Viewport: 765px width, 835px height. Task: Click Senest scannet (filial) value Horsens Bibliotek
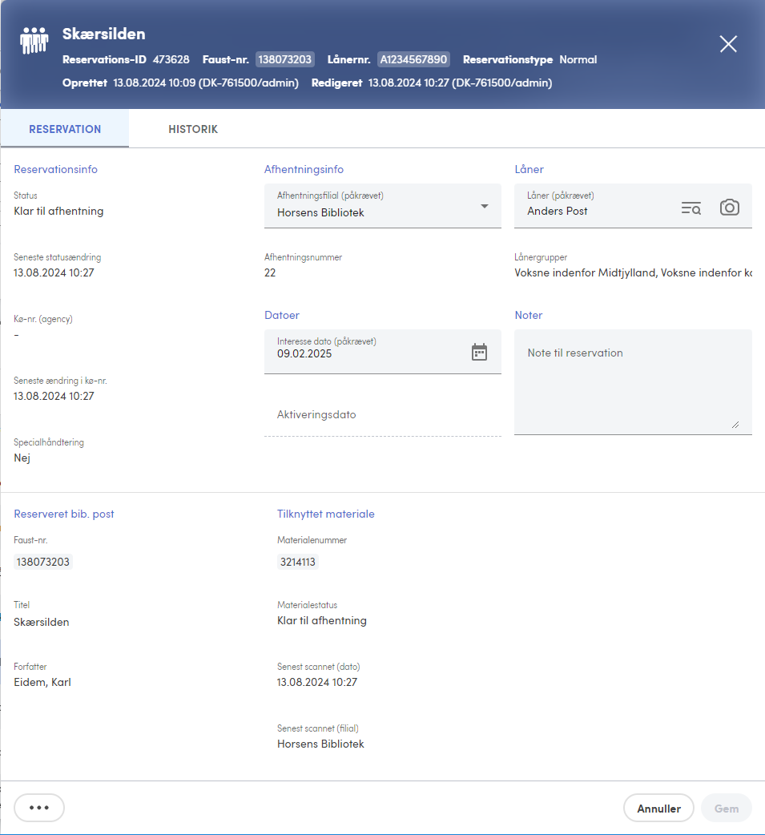320,744
